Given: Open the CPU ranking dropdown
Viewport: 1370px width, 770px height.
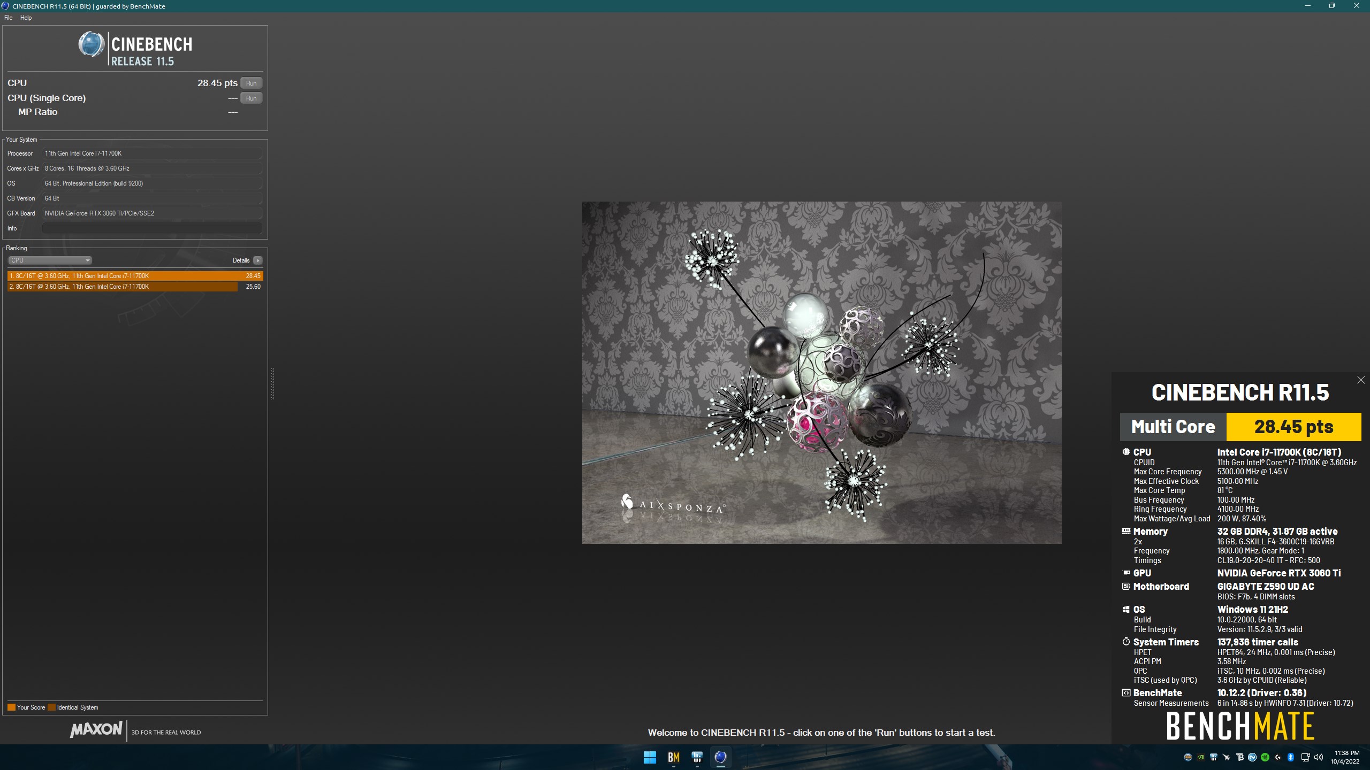Looking at the screenshot, I should 50,260.
